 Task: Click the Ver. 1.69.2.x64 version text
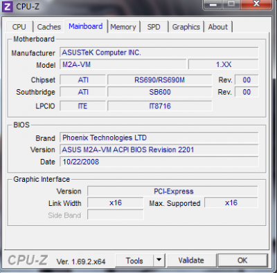point(81,261)
